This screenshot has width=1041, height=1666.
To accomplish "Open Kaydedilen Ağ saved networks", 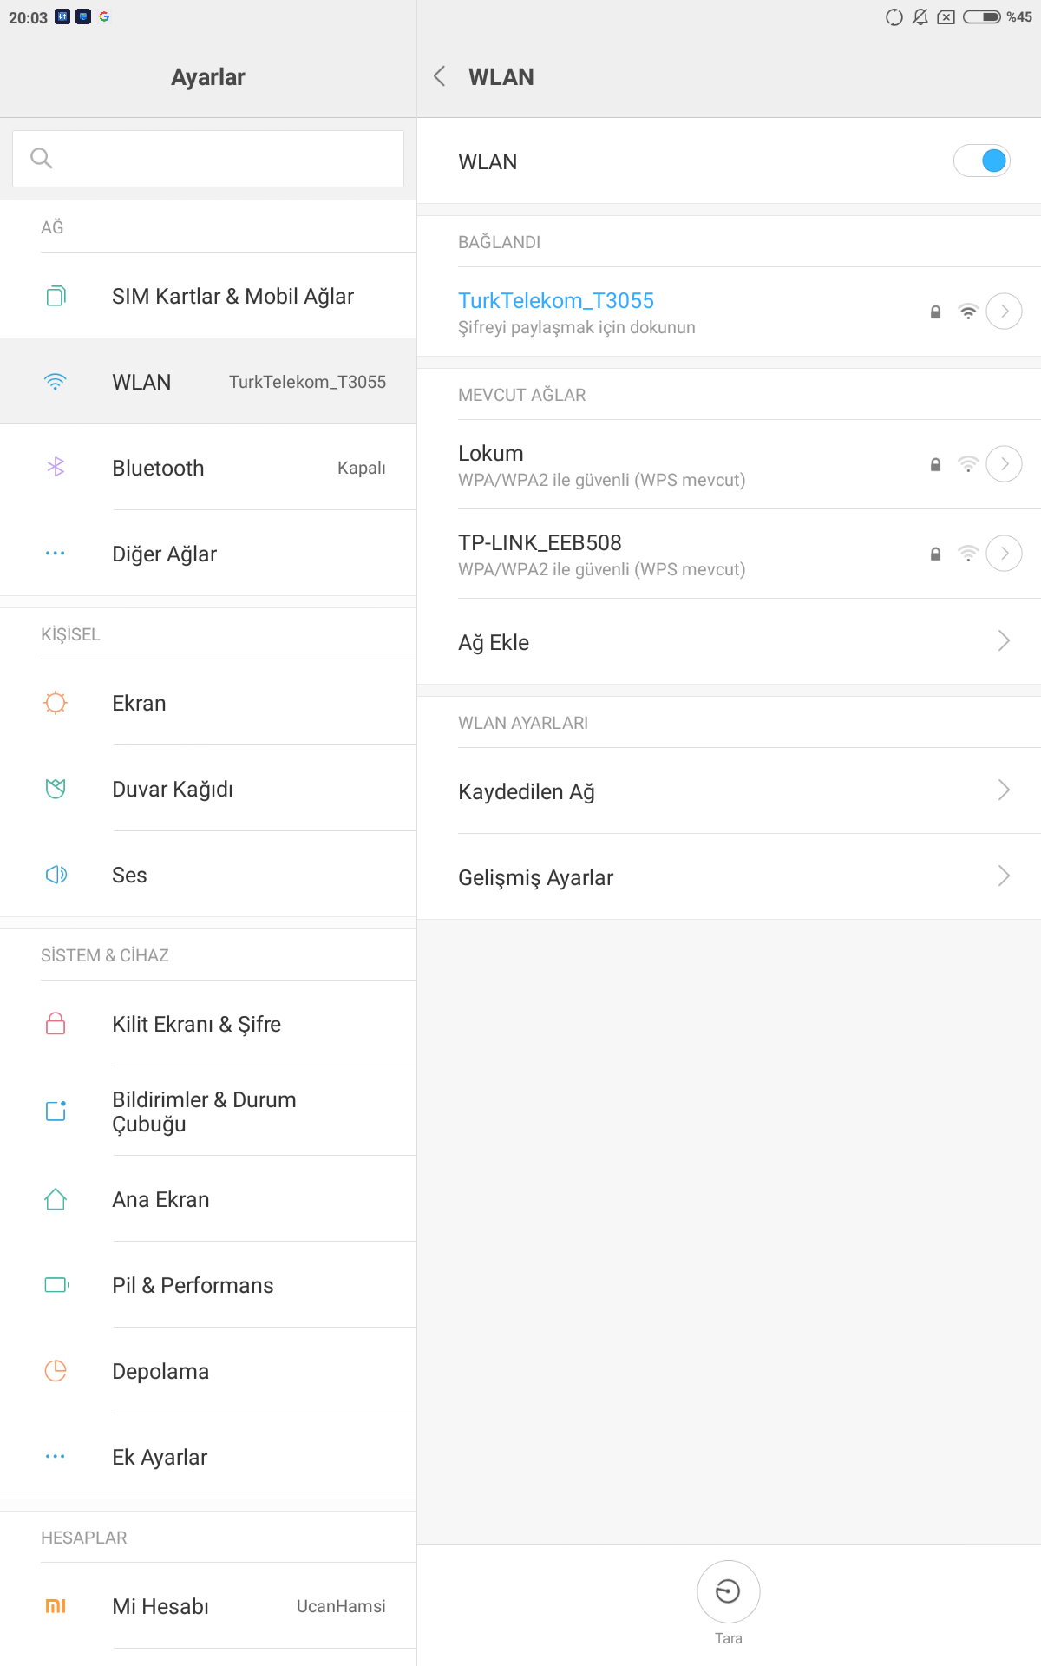I will tap(729, 791).
